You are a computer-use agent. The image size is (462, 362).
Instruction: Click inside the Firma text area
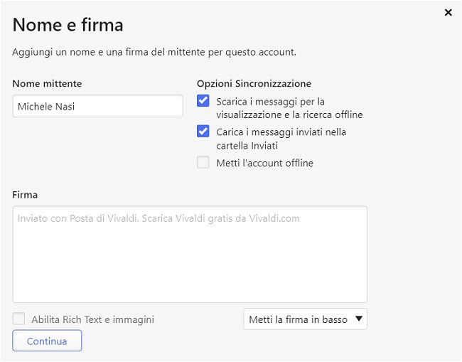point(190,254)
